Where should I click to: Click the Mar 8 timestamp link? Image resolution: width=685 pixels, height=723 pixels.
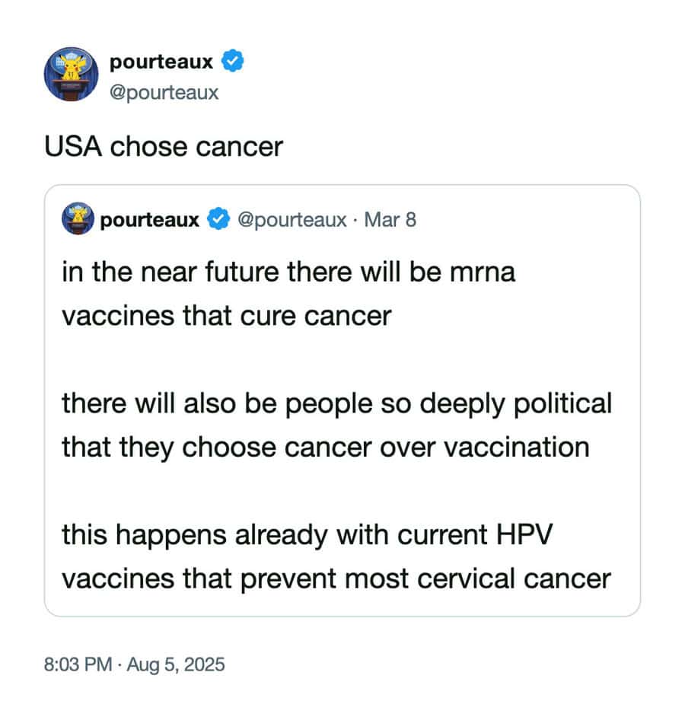pyautogui.click(x=393, y=219)
